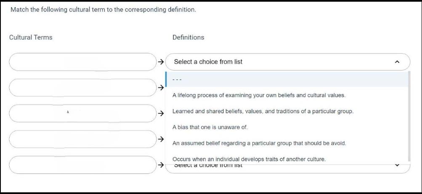Click the arrow beside the first term box
Image resolution: width=422 pixels, height=194 pixels.
161,62
